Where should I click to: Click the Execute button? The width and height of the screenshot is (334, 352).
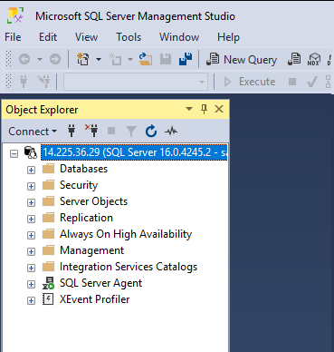(x=249, y=82)
